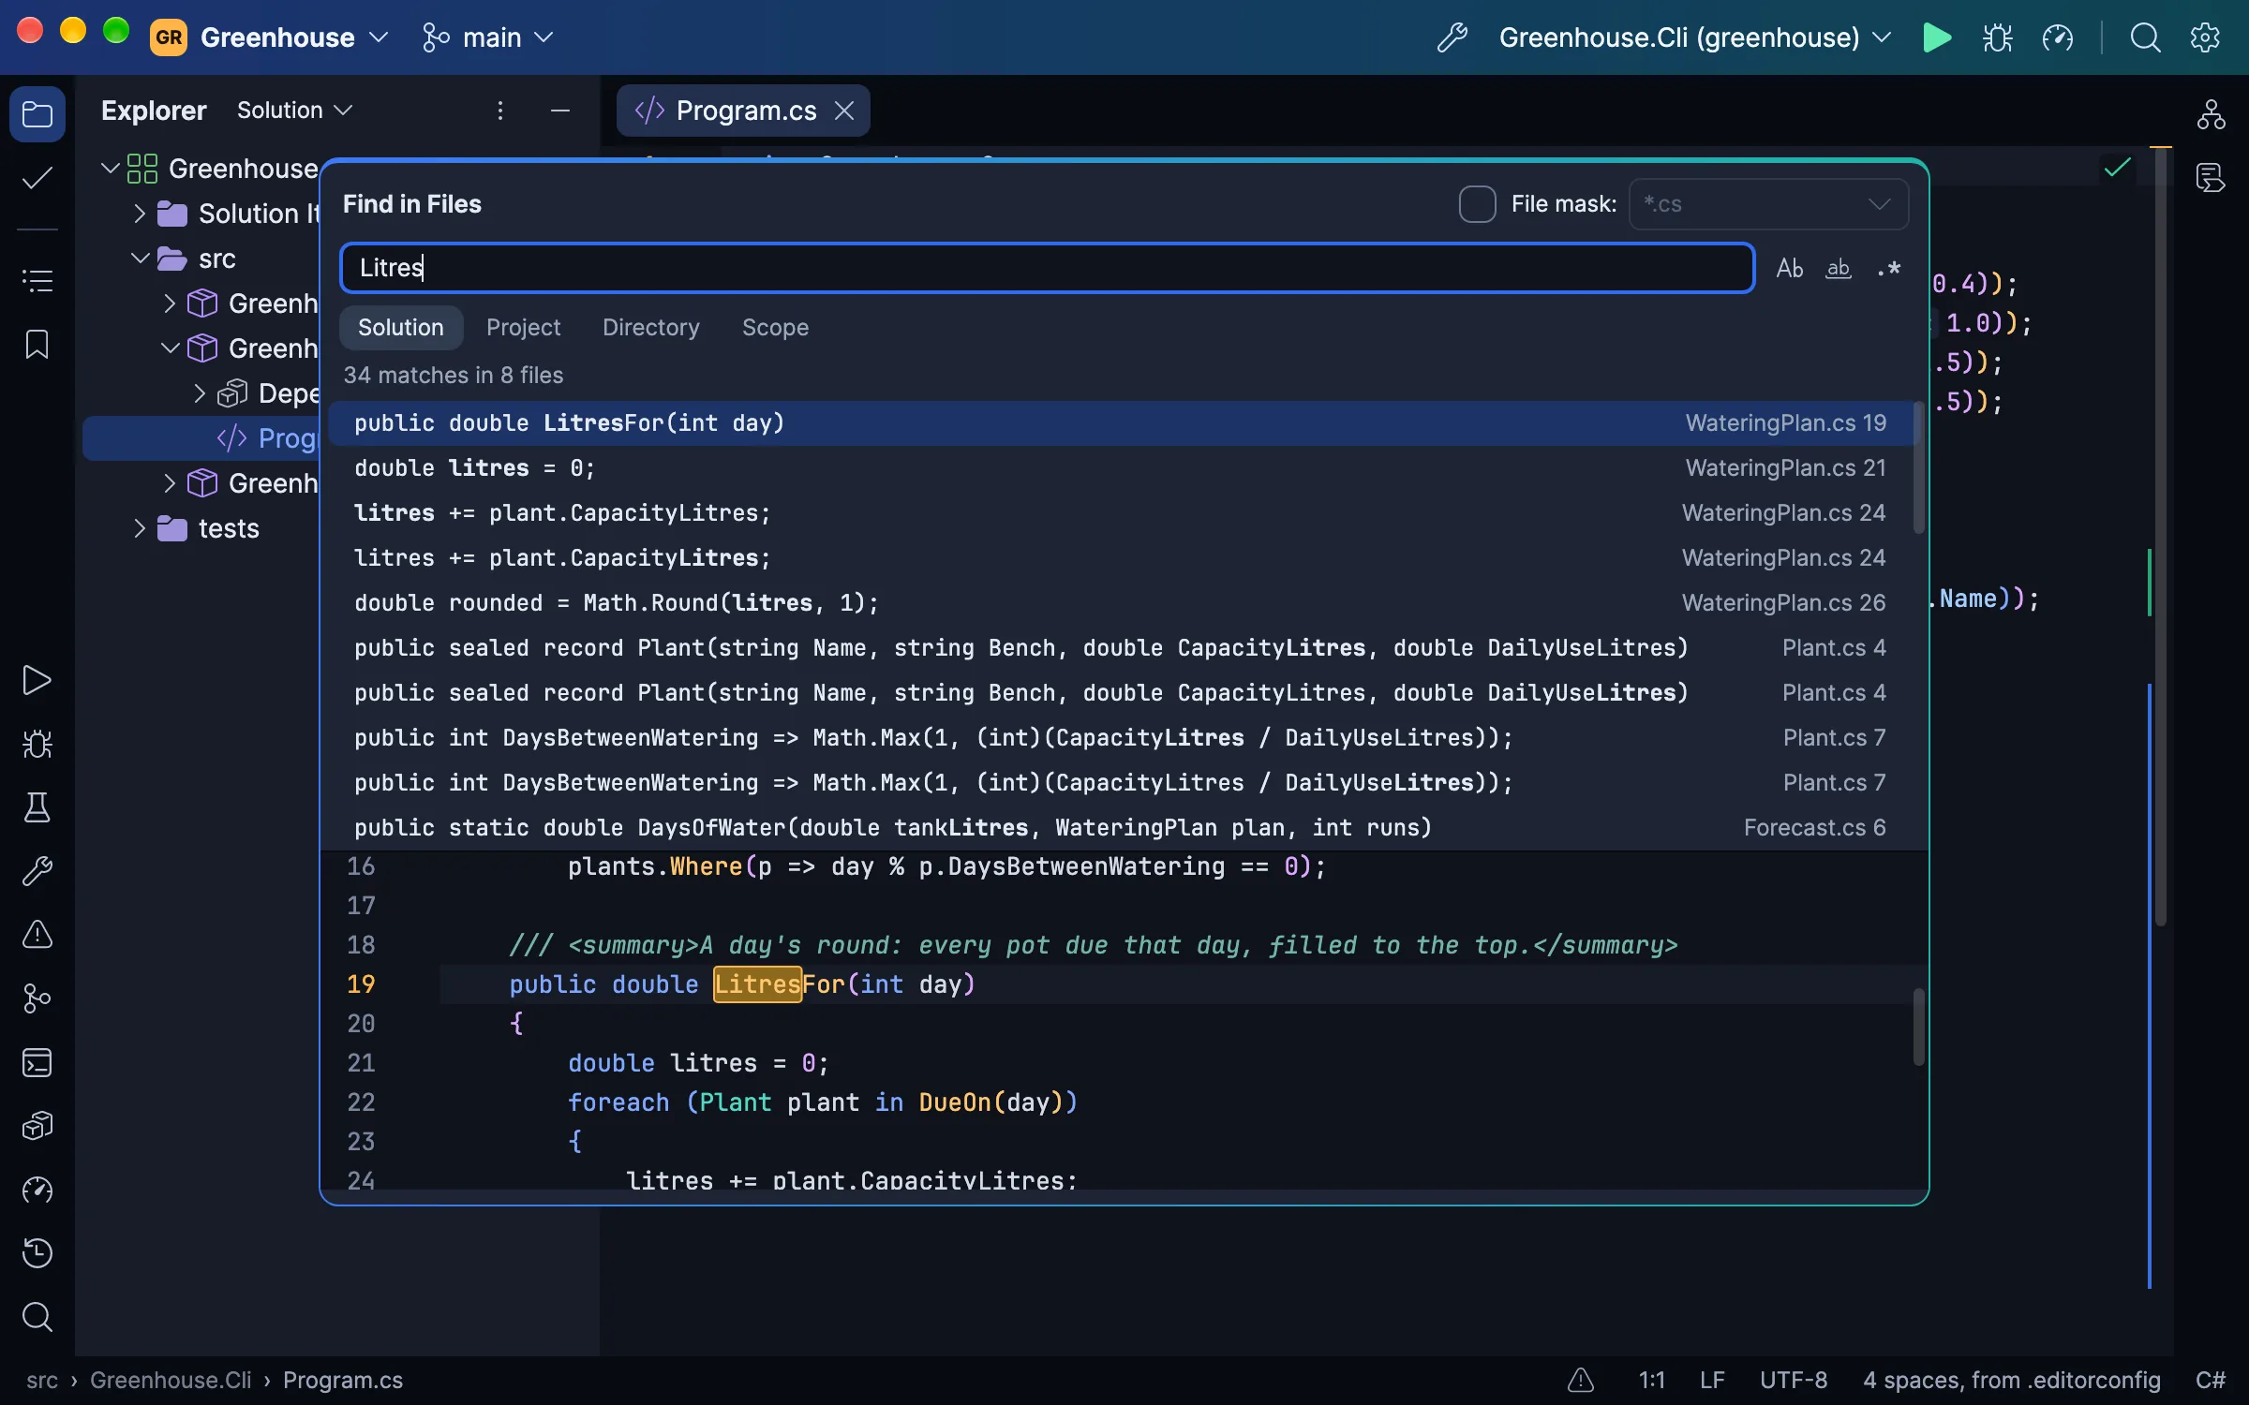Screen dimensions: 2249x1405
Task: Click the Litres search input field
Action: coord(1047,268)
